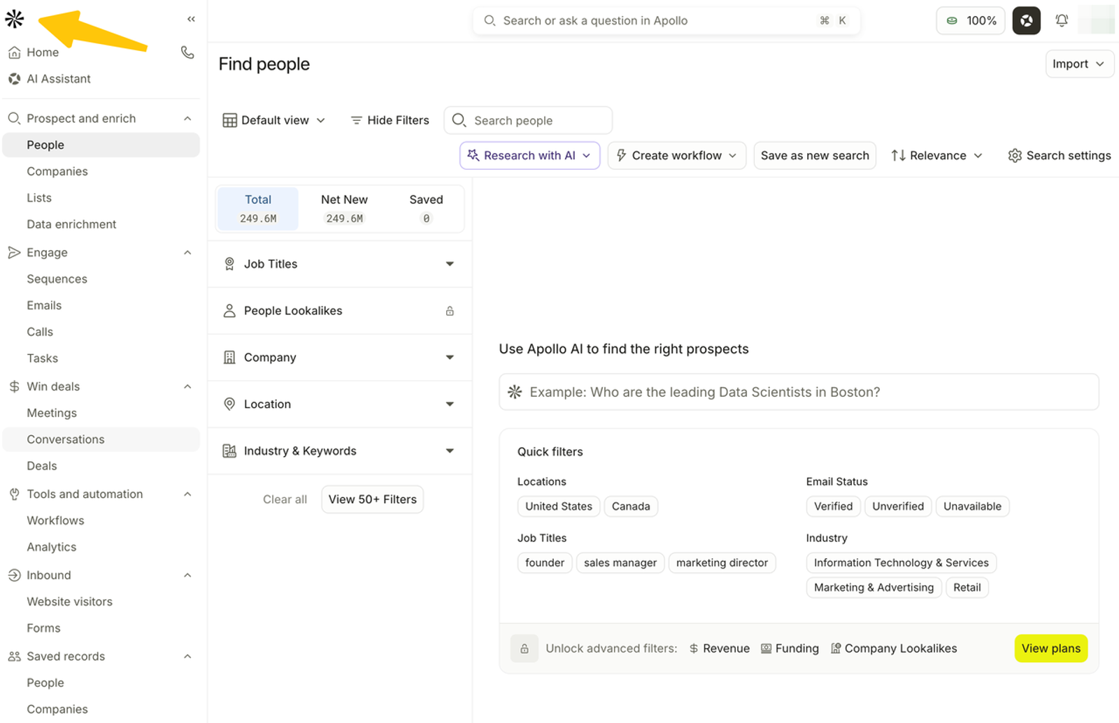Toggle the United States quick filter
Viewport: 1119px width, 723px height.
558,506
